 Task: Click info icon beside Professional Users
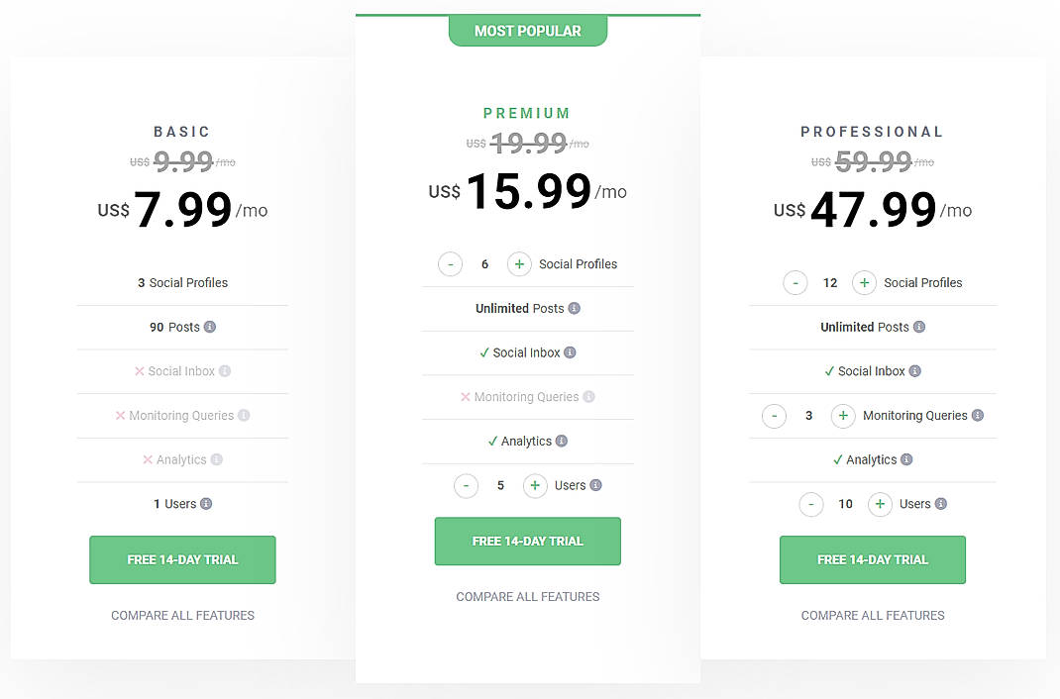pyautogui.click(x=941, y=504)
